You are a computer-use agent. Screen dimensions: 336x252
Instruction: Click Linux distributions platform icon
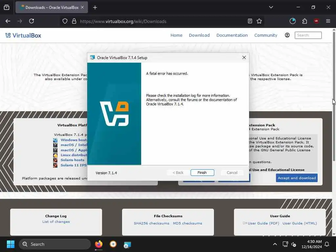[x=55, y=155]
